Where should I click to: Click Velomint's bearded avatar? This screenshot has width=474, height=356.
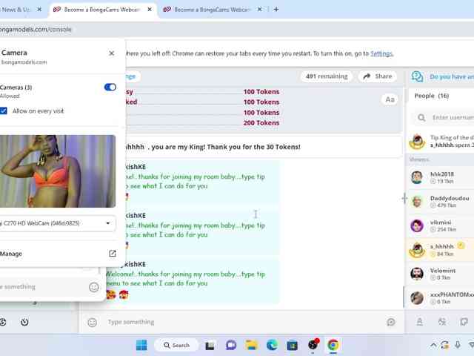pyautogui.click(x=417, y=274)
